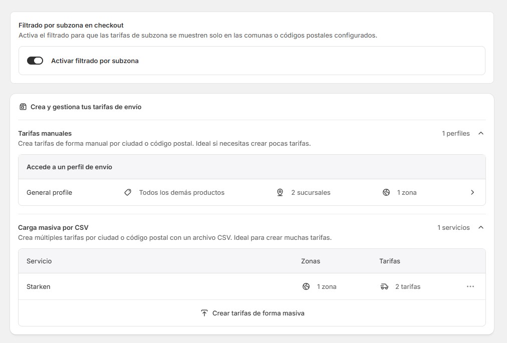Viewport: 507px width, 343px height.
Task: Click the globe icon in Starken row
Action: point(306,286)
